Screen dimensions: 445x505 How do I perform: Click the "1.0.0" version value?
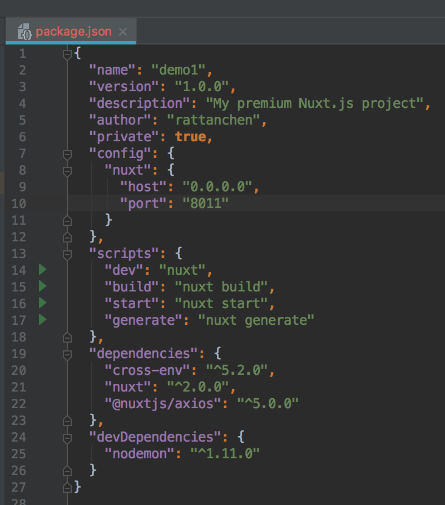[x=202, y=87]
